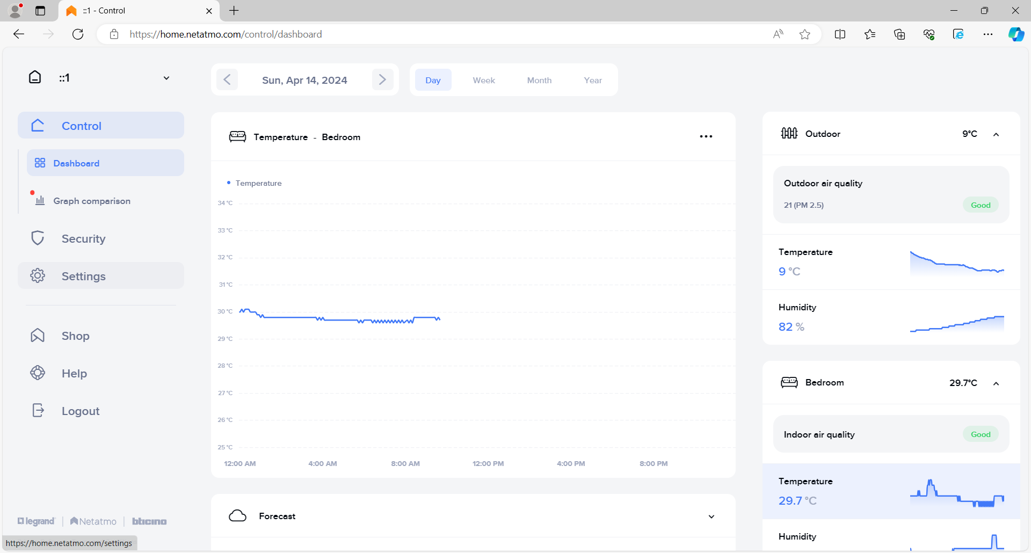Click the Settings gear icon
The width and height of the screenshot is (1031, 553).
pyautogui.click(x=38, y=276)
